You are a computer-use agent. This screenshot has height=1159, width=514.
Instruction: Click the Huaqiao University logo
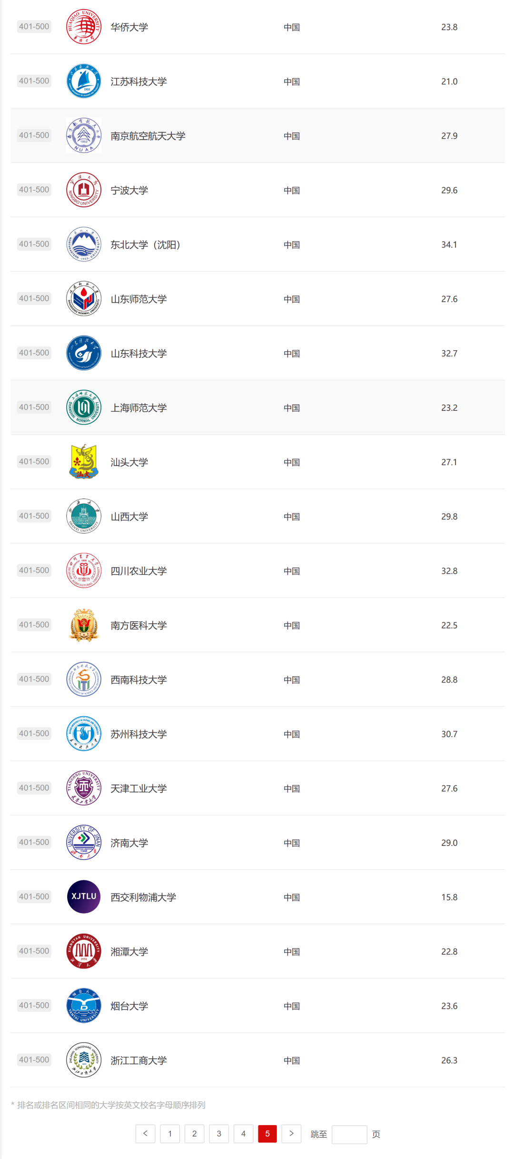click(x=84, y=27)
